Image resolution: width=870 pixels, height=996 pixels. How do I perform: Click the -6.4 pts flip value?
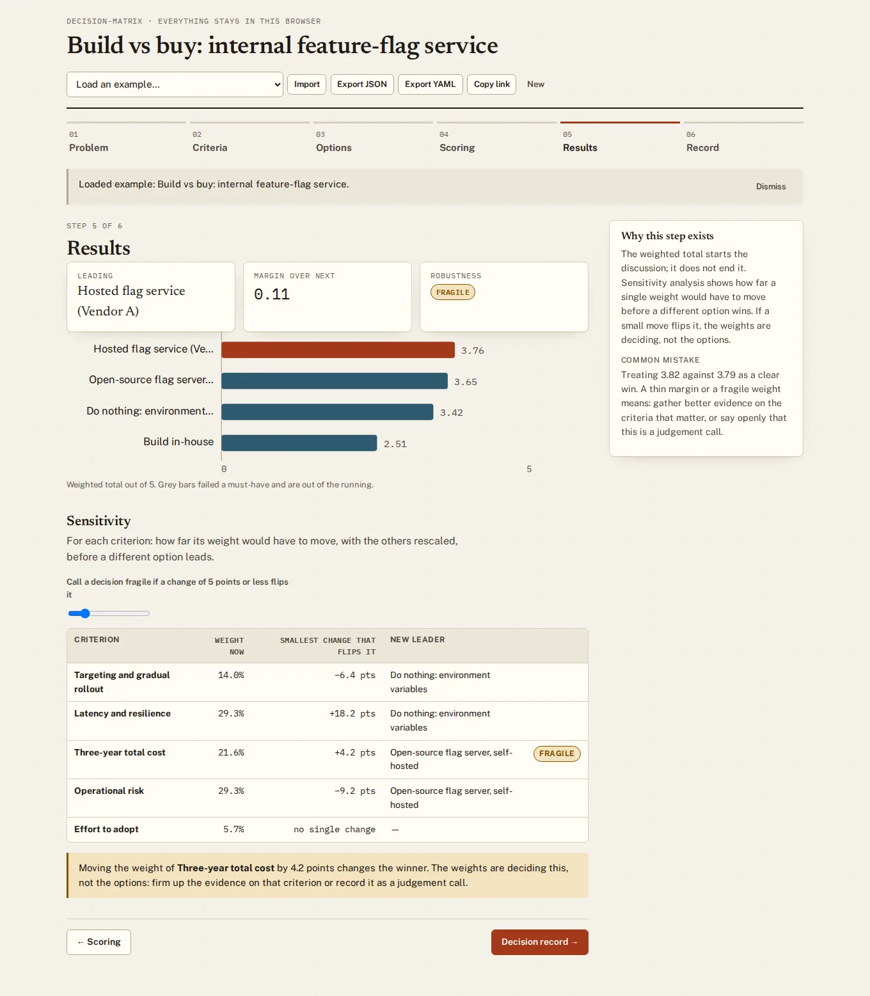[355, 675]
